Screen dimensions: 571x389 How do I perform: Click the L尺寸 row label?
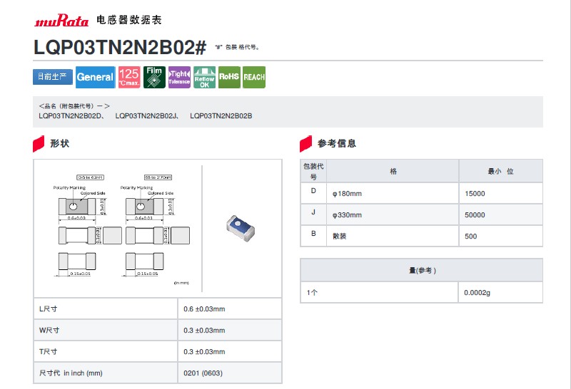pyautogui.click(x=49, y=309)
